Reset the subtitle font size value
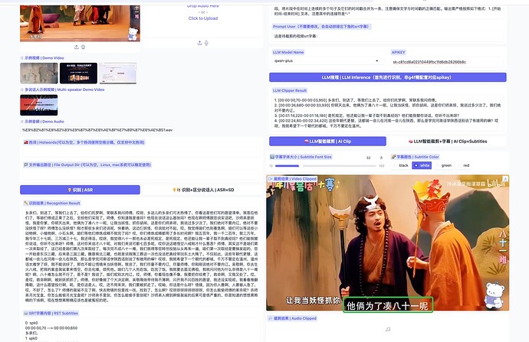529x342 pixels. tap(381, 158)
